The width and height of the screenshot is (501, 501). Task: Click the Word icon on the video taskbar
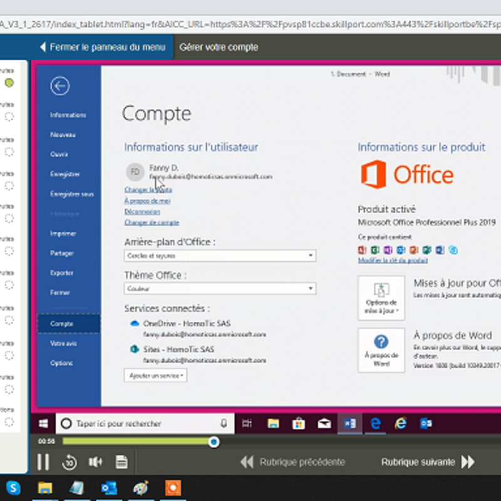point(350,424)
